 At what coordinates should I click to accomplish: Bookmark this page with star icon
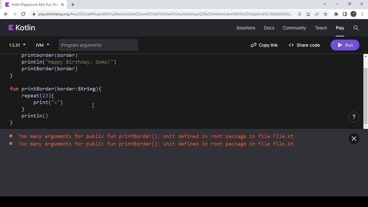pos(325,14)
